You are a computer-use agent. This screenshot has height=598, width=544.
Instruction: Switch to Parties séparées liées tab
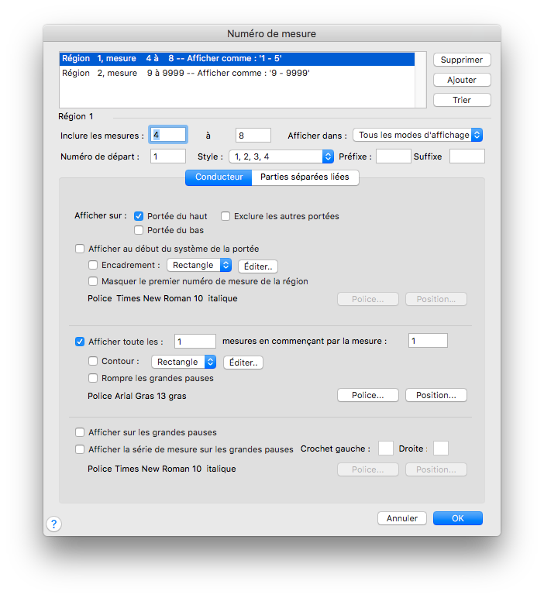(x=305, y=177)
